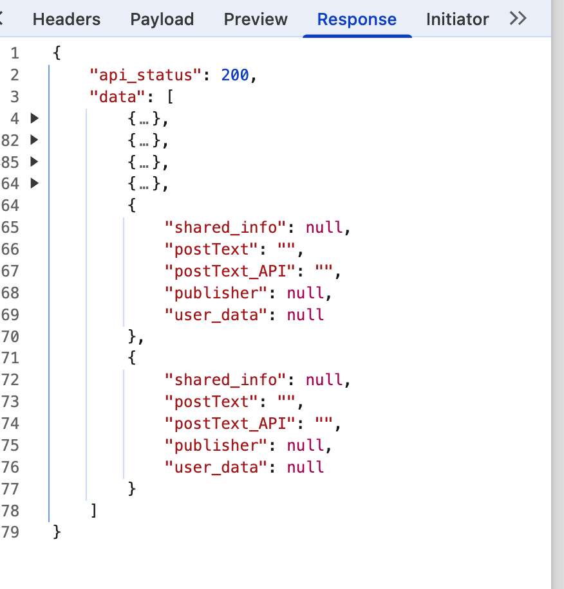The image size is (564, 589).
Task: Switch to the Headers tab
Action: [x=66, y=19]
